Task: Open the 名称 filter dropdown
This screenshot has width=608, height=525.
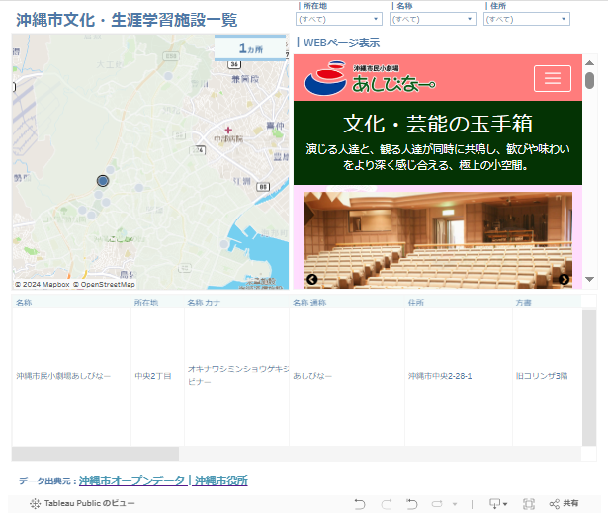Action: click(433, 19)
